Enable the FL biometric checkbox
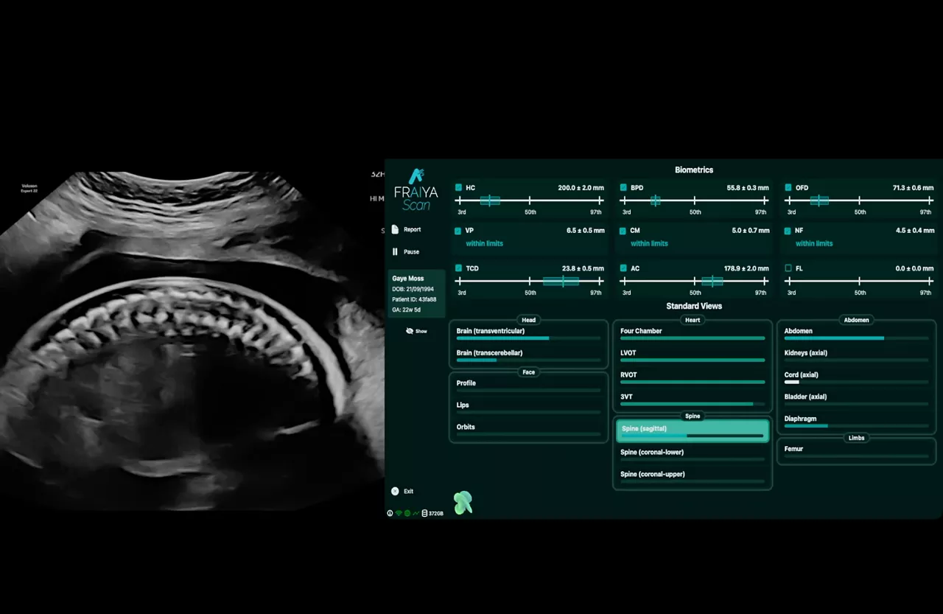This screenshot has height=614, width=943. (x=788, y=268)
